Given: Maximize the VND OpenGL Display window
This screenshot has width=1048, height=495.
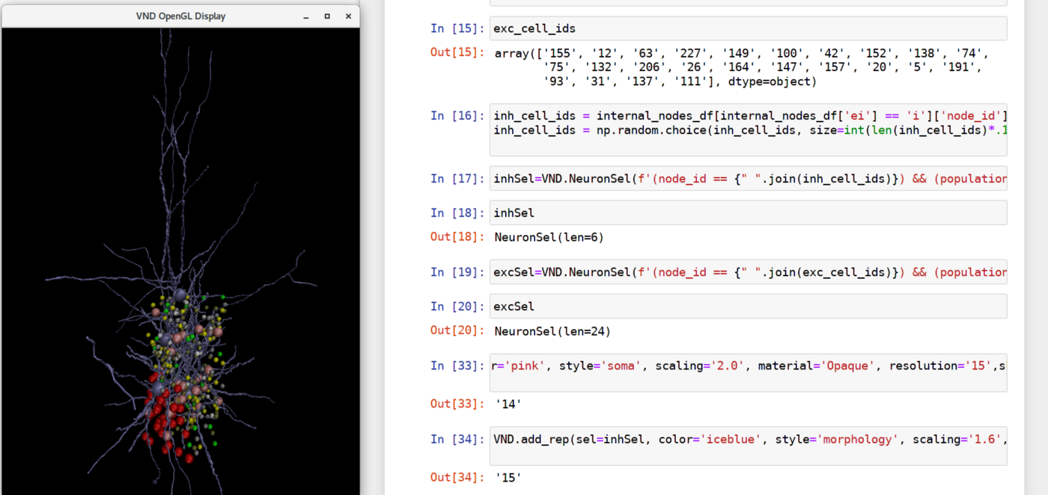Looking at the screenshot, I should [327, 16].
